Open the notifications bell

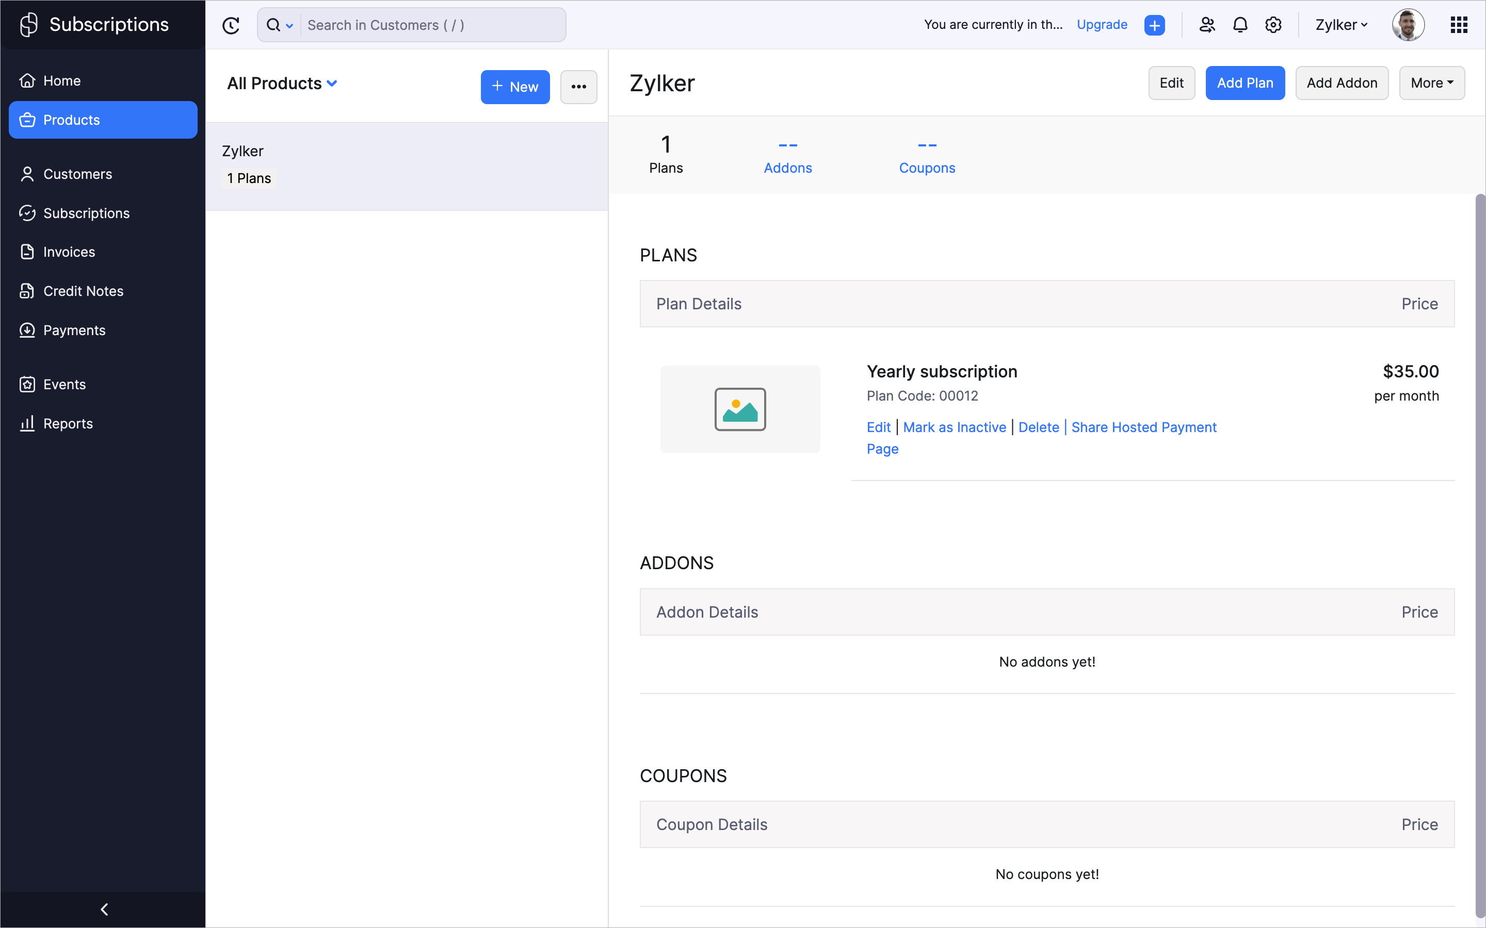[x=1240, y=25]
